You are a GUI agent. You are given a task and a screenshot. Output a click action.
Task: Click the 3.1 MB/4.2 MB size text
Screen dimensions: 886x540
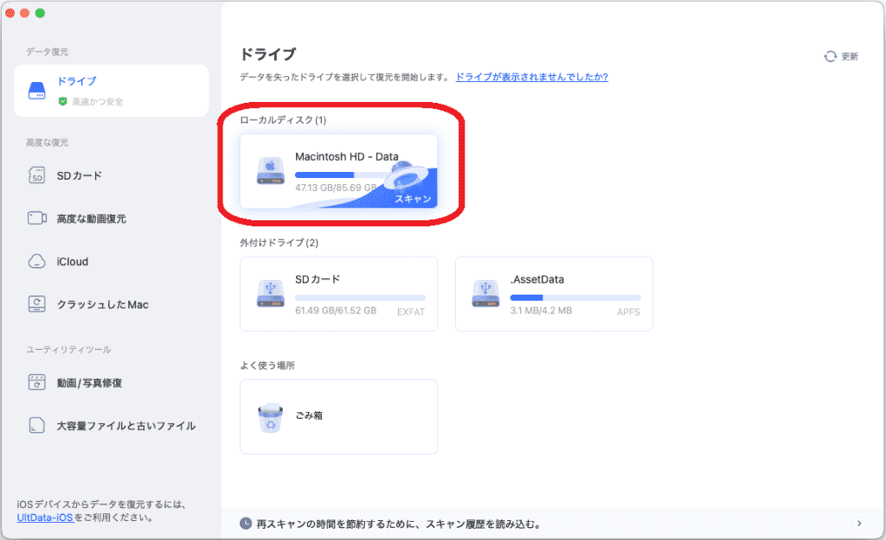pyautogui.click(x=541, y=310)
